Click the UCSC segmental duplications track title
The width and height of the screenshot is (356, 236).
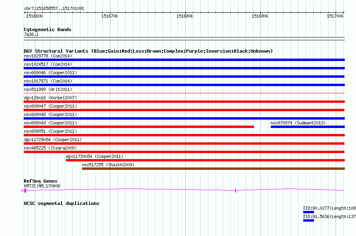[61, 203]
